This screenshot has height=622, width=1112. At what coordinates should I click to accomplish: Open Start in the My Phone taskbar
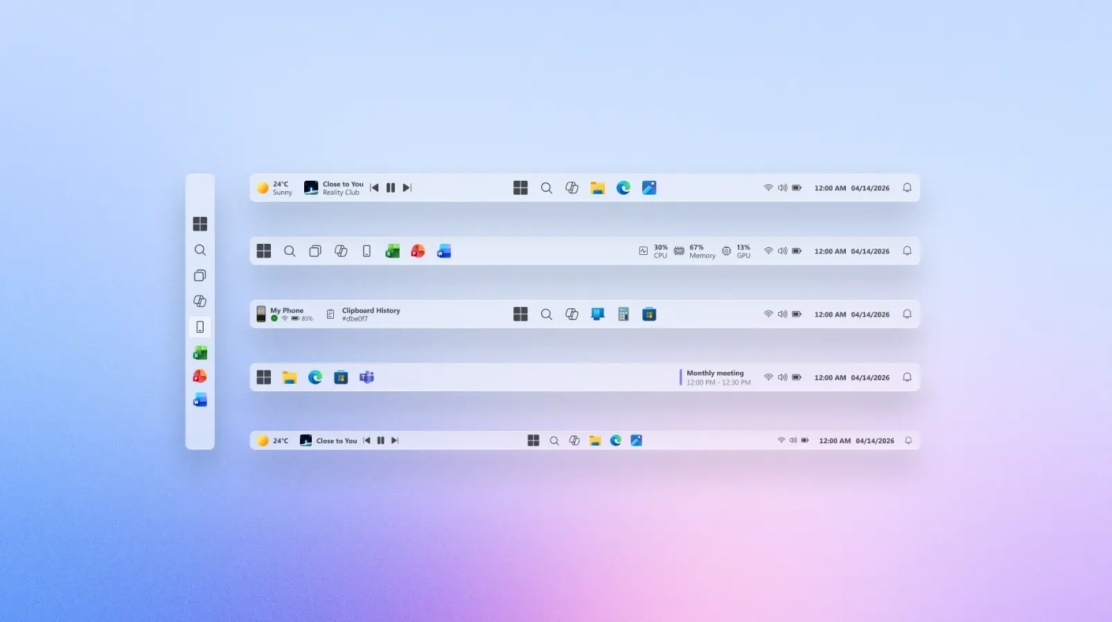click(520, 314)
